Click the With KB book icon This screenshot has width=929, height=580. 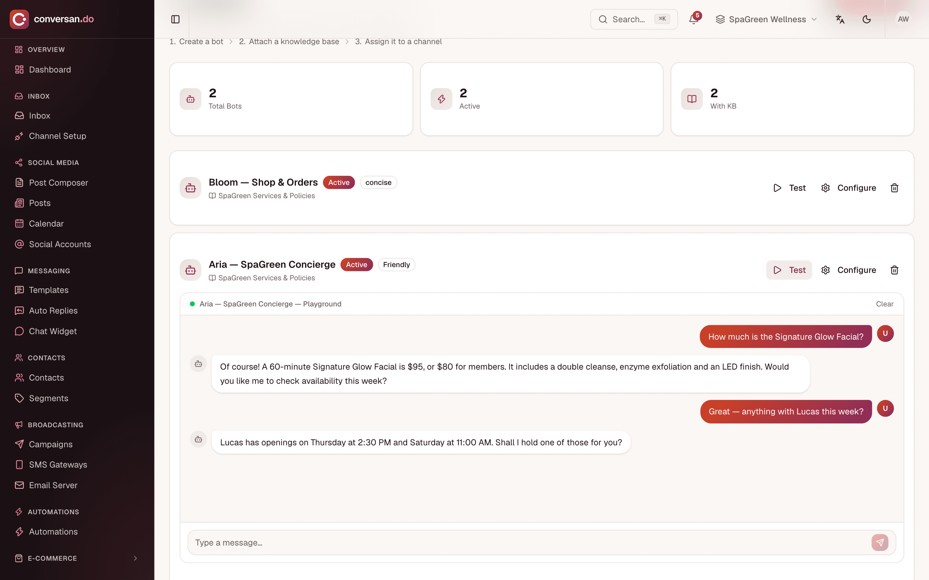(692, 99)
